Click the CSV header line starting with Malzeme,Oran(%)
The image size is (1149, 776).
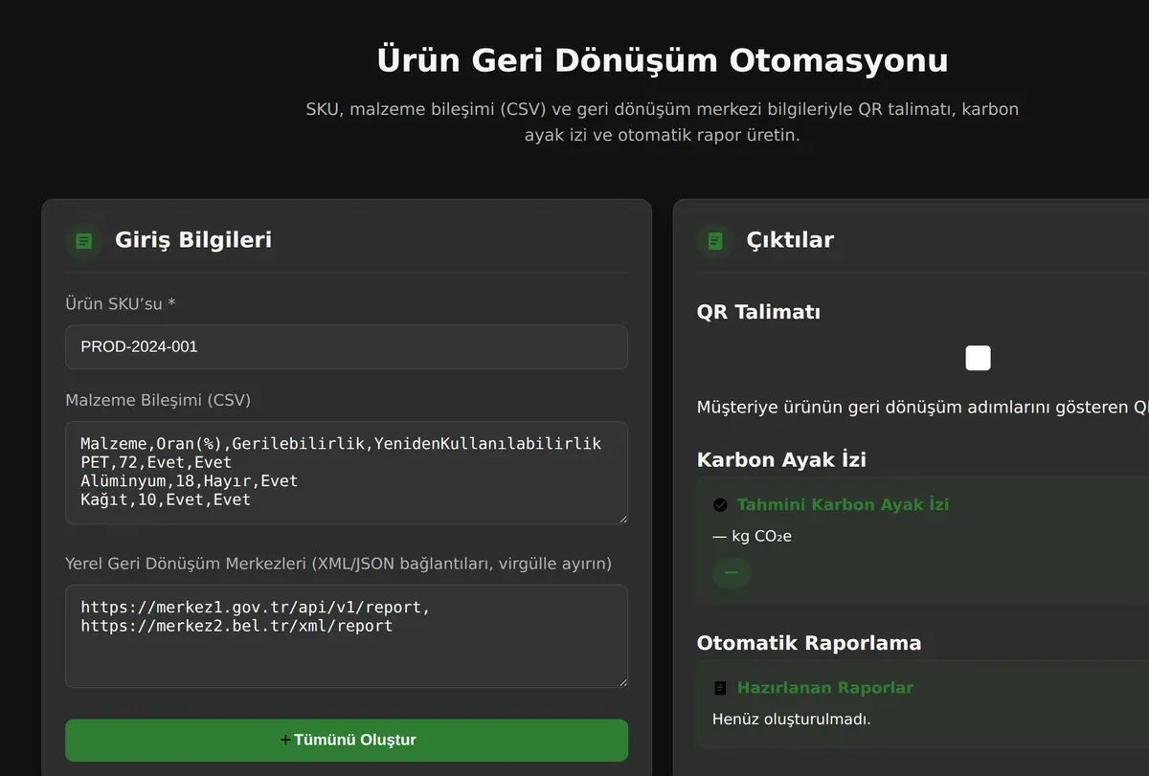coord(341,443)
